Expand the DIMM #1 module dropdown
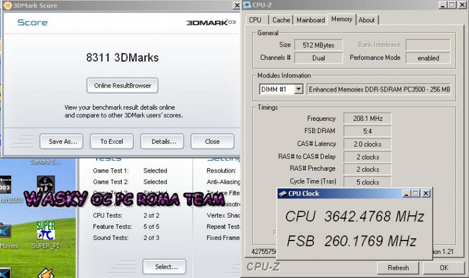This screenshot has width=469, height=278. pyautogui.click(x=299, y=89)
